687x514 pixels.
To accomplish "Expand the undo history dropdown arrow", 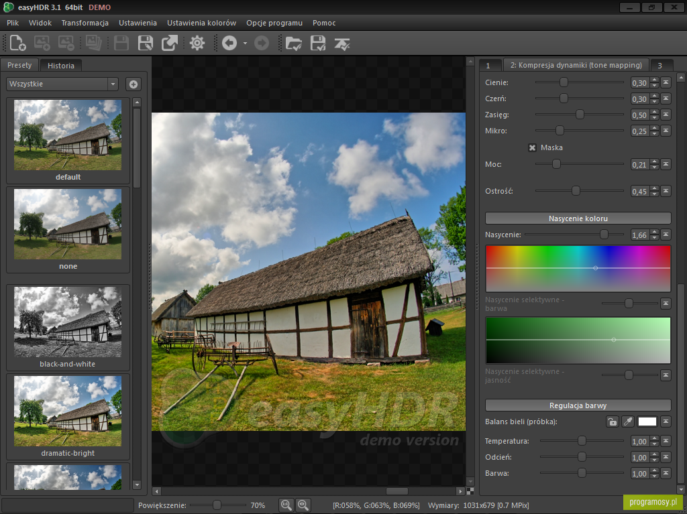I will coord(245,44).
